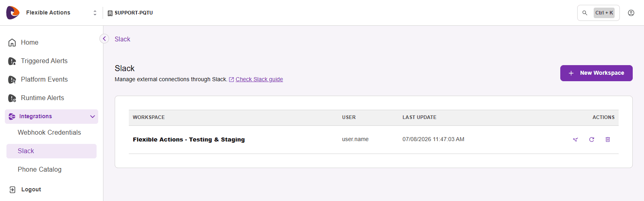Open the user account profile icon
Image resolution: width=644 pixels, height=201 pixels.
(x=631, y=13)
